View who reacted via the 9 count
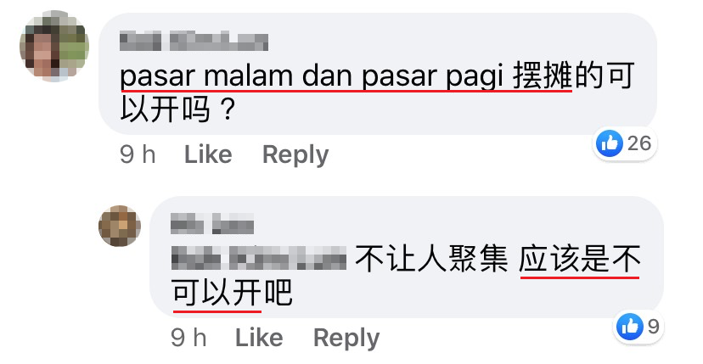 click(654, 327)
